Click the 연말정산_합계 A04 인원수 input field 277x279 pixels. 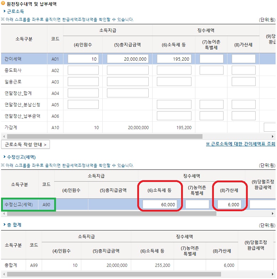tap(83, 93)
